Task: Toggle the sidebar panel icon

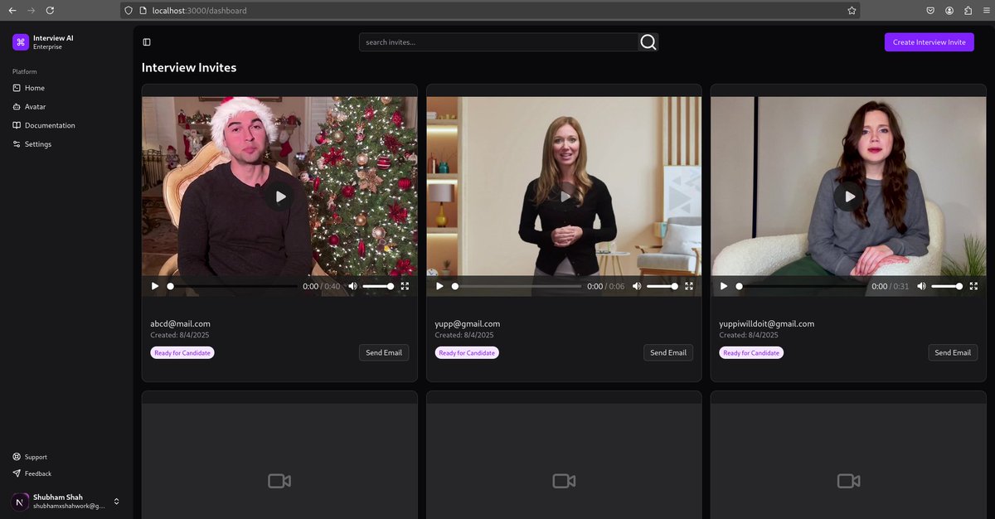Action: (147, 42)
